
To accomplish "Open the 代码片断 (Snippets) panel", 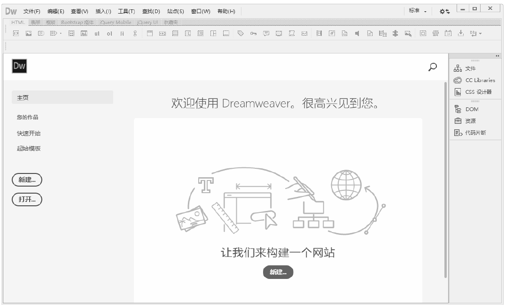I will point(470,133).
